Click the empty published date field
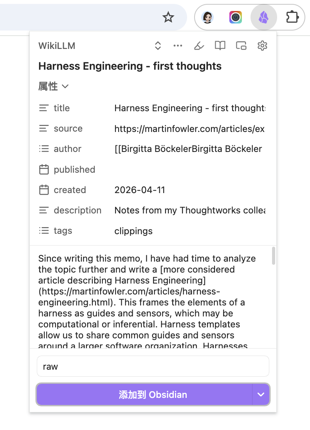310x430 pixels. [189, 170]
